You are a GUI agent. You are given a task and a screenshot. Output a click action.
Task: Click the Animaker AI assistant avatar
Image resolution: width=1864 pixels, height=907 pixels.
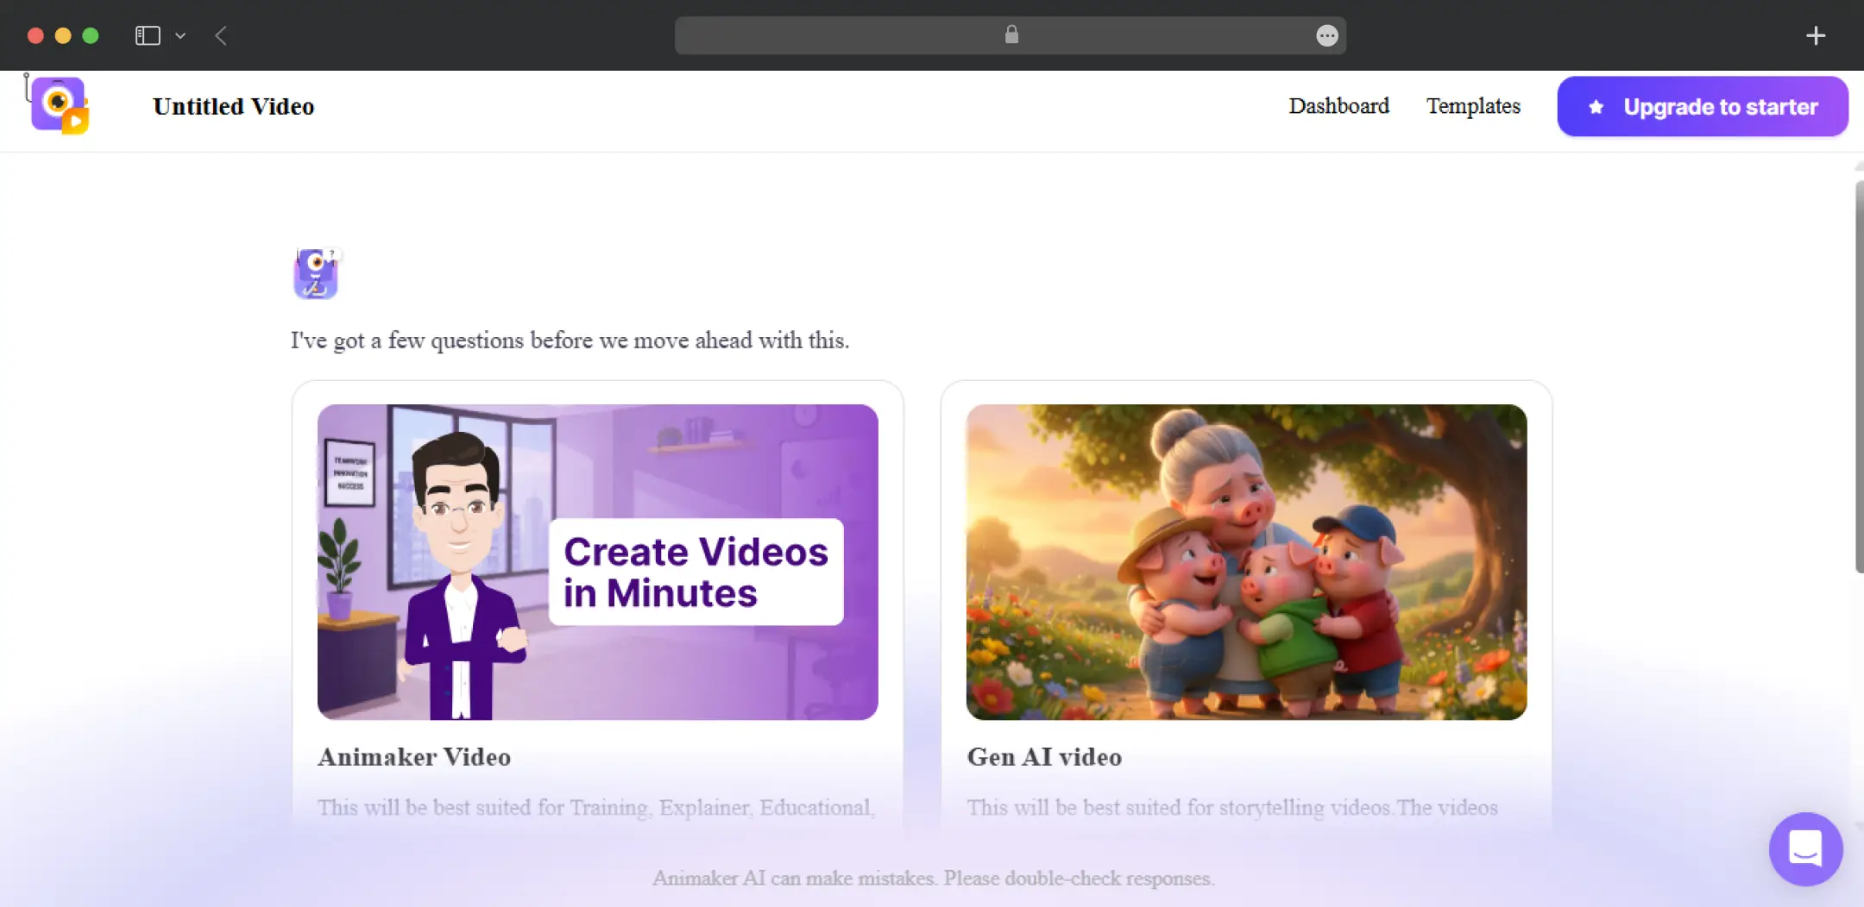pyautogui.click(x=317, y=273)
